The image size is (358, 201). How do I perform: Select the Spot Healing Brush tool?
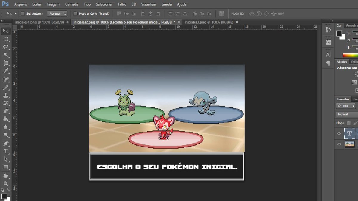coord(6,80)
